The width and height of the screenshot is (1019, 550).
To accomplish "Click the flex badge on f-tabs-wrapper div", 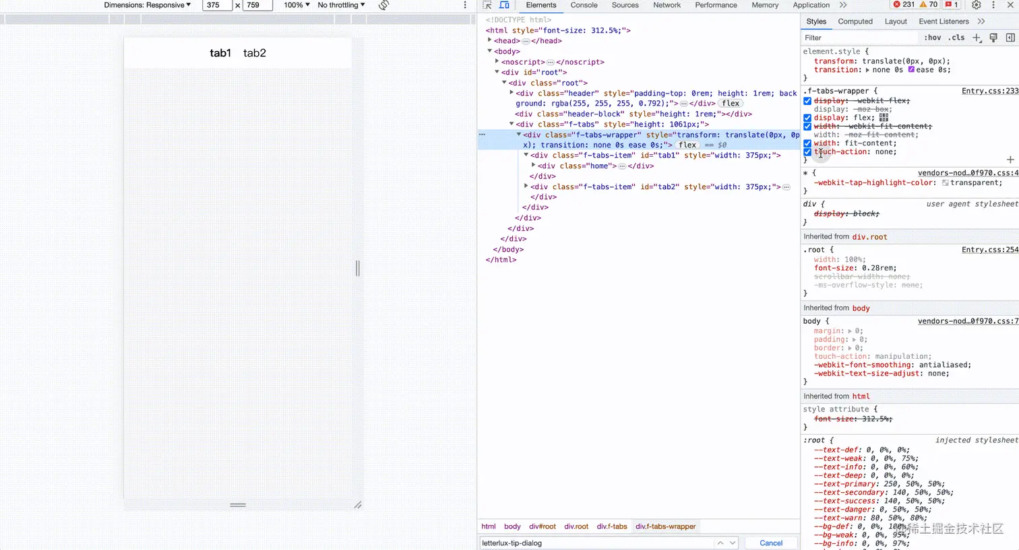I will [x=687, y=145].
